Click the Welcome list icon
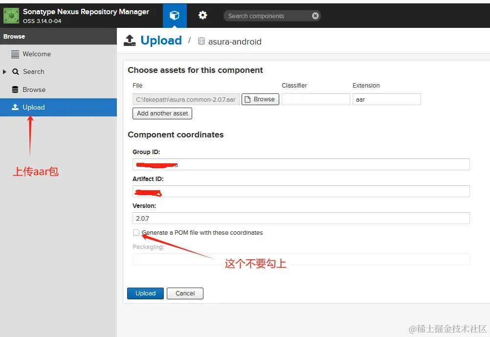This screenshot has width=490, height=337. click(x=15, y=54)
